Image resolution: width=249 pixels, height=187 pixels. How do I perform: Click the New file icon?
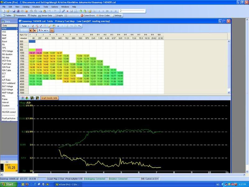click(4, 11)
